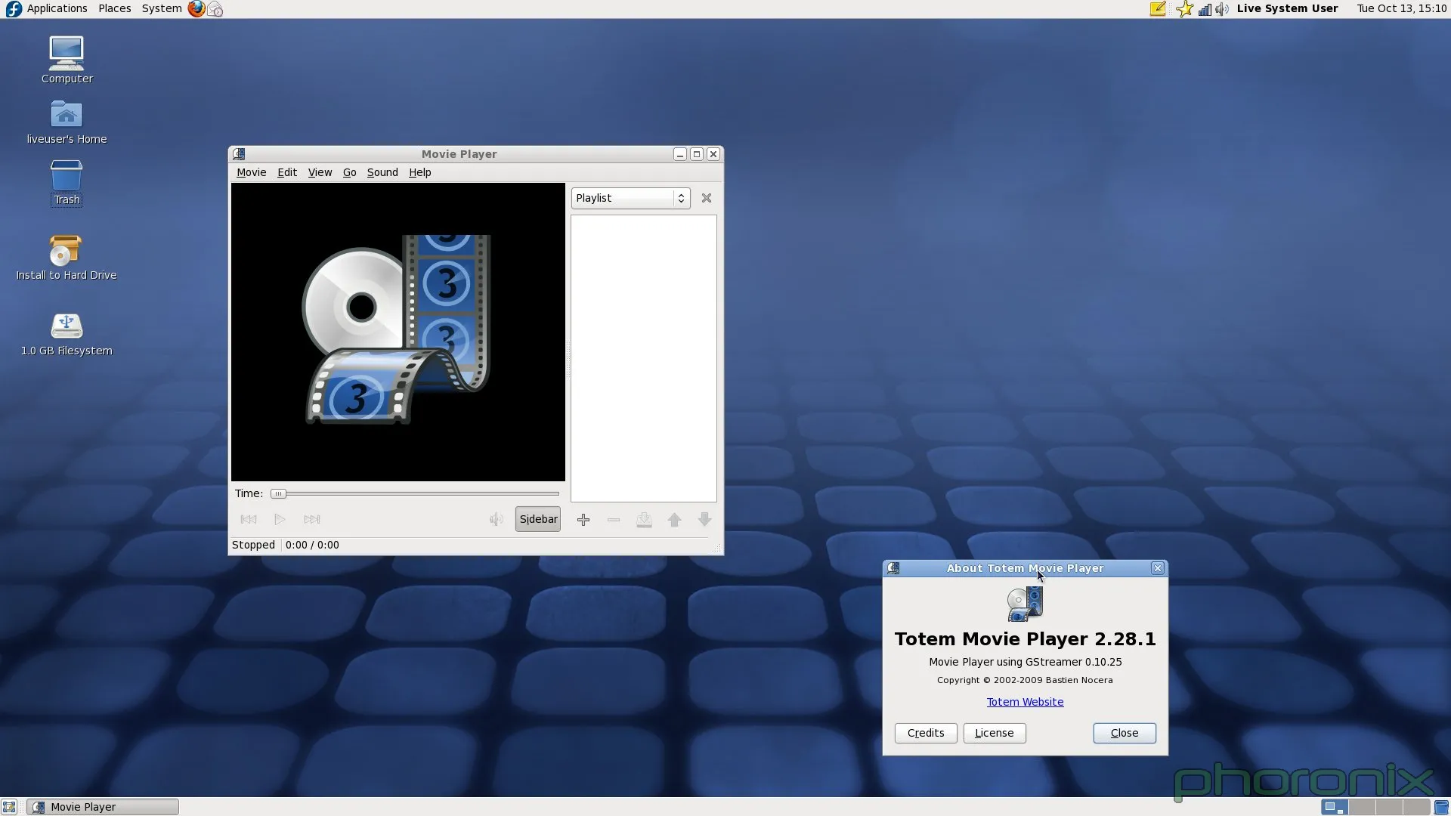Open liveuser's Home folder icon
Screen dimensions: 1451x816
[67, 122]
